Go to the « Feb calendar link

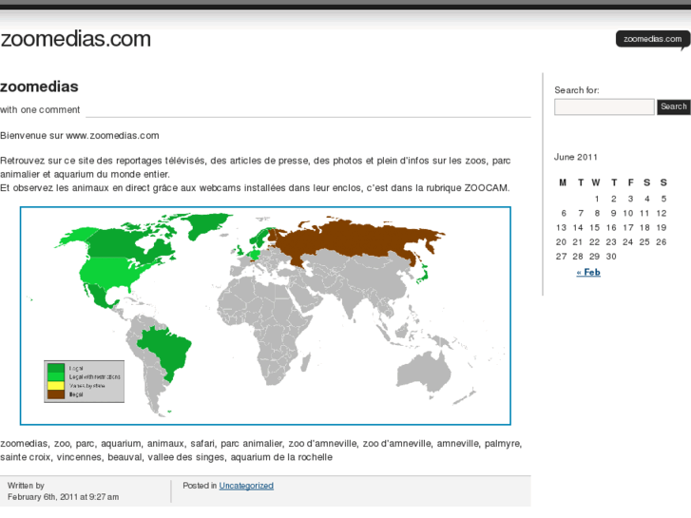pos(588,273)
